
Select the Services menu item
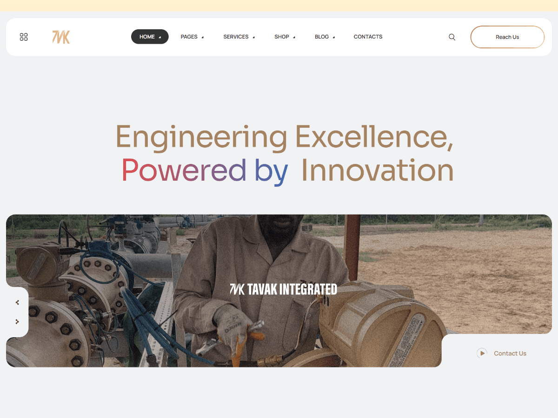[x=236, y=37]
